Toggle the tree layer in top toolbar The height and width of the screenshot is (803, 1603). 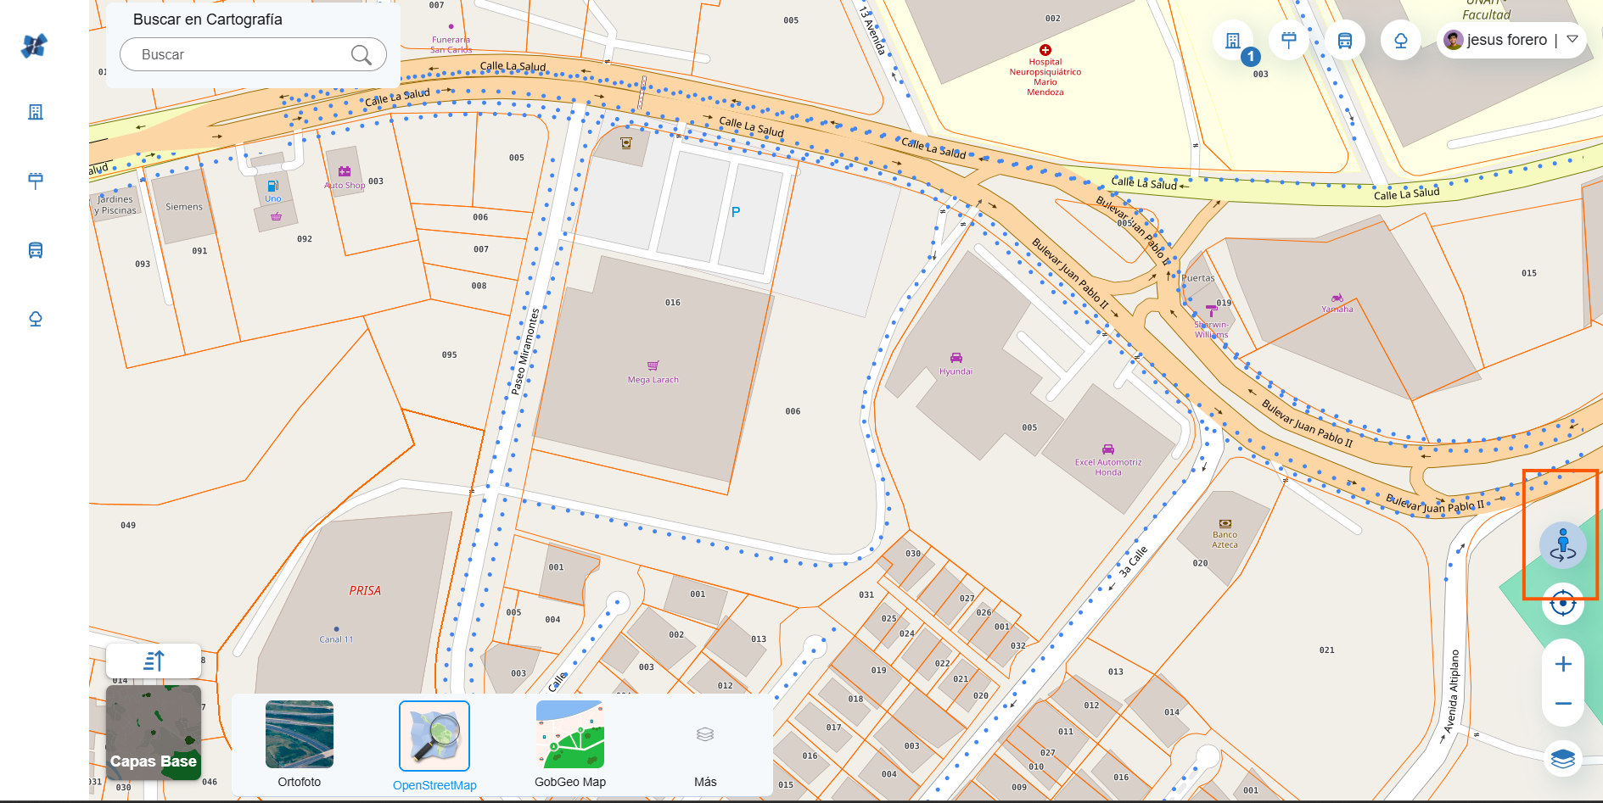(x=1401, y=41)
